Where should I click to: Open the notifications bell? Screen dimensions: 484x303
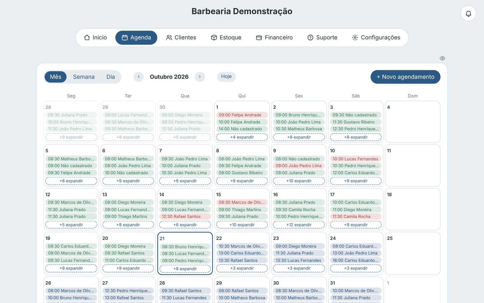click(x=468, y=14)
